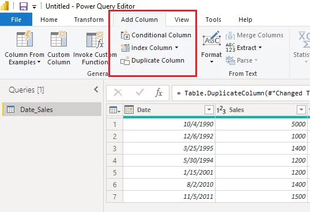Open the Date column filter dropdown
Screen dimensions: 310x212
209,110
